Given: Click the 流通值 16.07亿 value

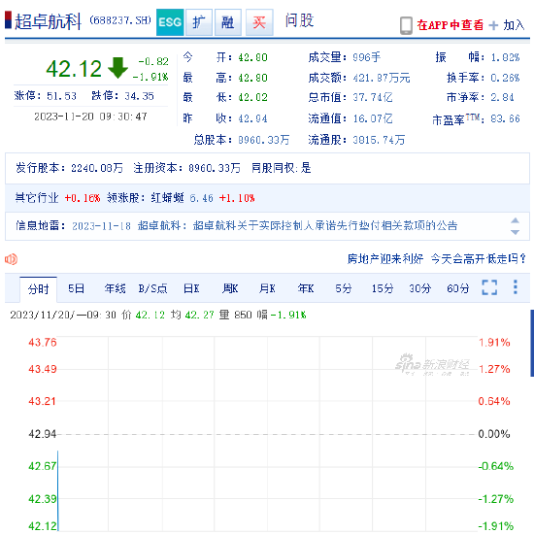Looking at the screenshot, I should tap(373, 118).
